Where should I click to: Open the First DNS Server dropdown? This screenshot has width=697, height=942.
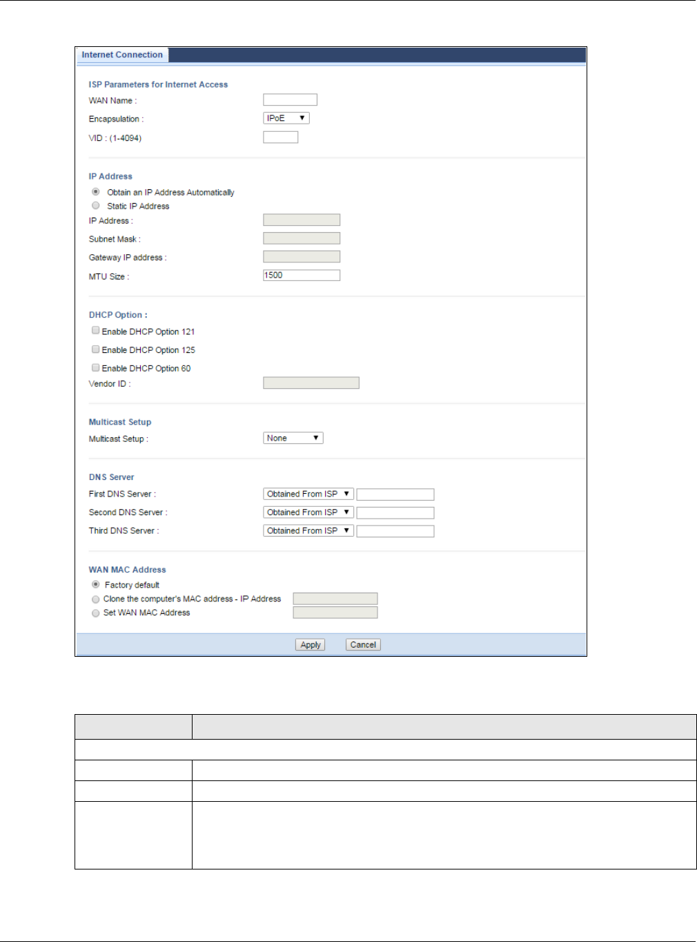coord(308,494)
